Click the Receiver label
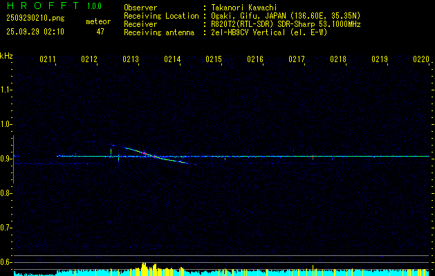 (x=140, y=24)
